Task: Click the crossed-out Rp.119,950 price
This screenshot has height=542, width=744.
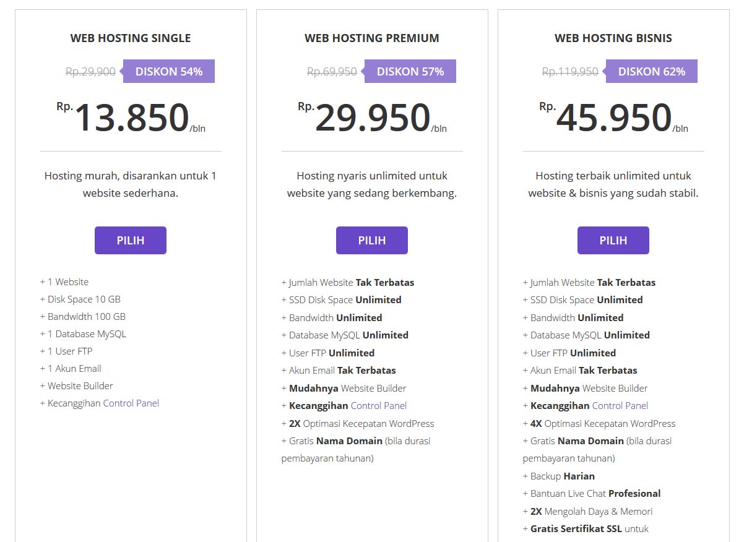Action: tap(570, 72)
